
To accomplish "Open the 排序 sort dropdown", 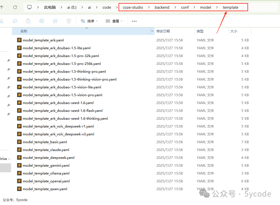I will pos(89,21).
